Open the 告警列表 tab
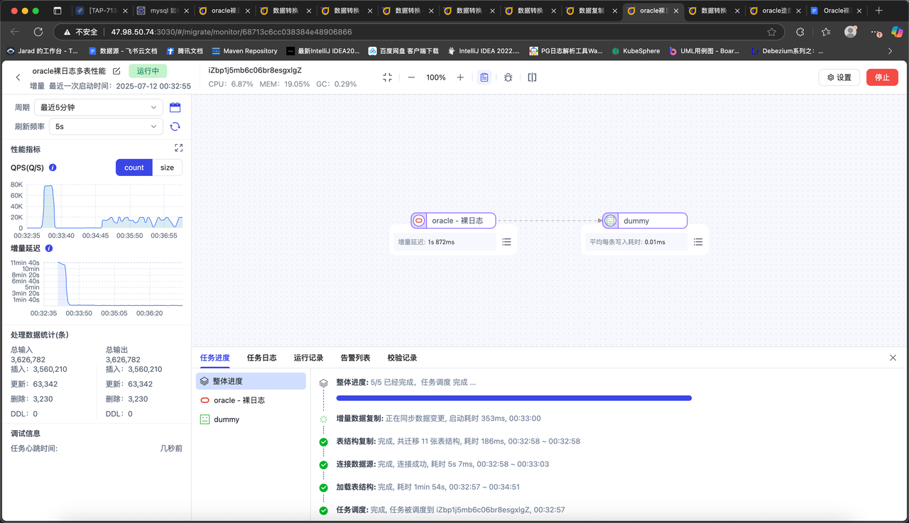Image resolution: width=909 pixels, height=523 pixels. pyautogui.click(x=355, y=358)
